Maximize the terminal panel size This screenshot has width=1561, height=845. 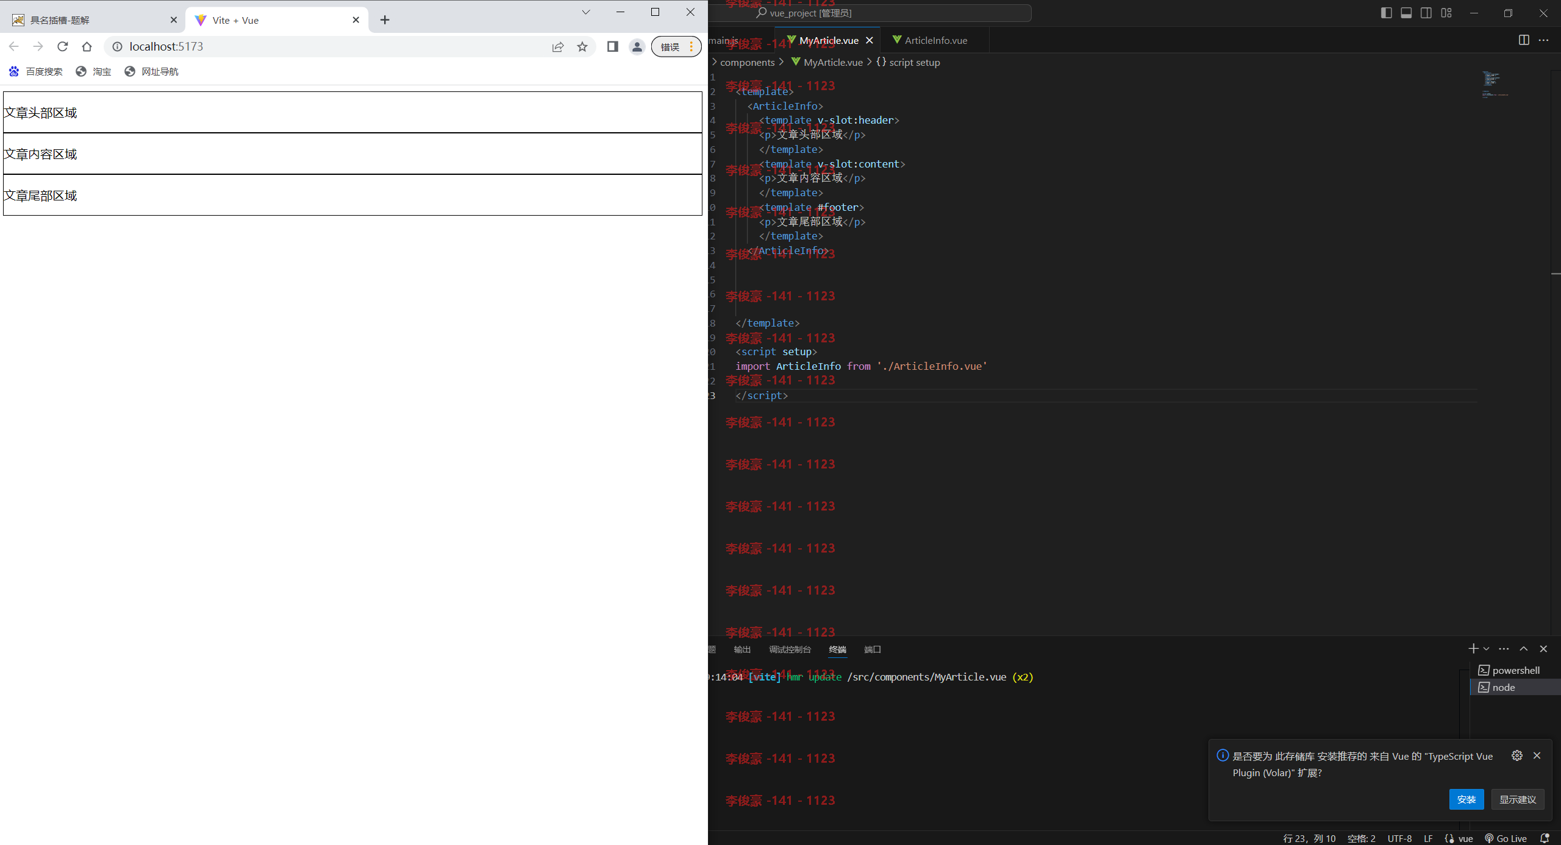[x=1523, y=649]
